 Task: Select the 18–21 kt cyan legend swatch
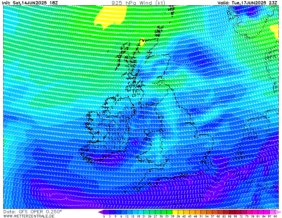(x=141, y=212)
